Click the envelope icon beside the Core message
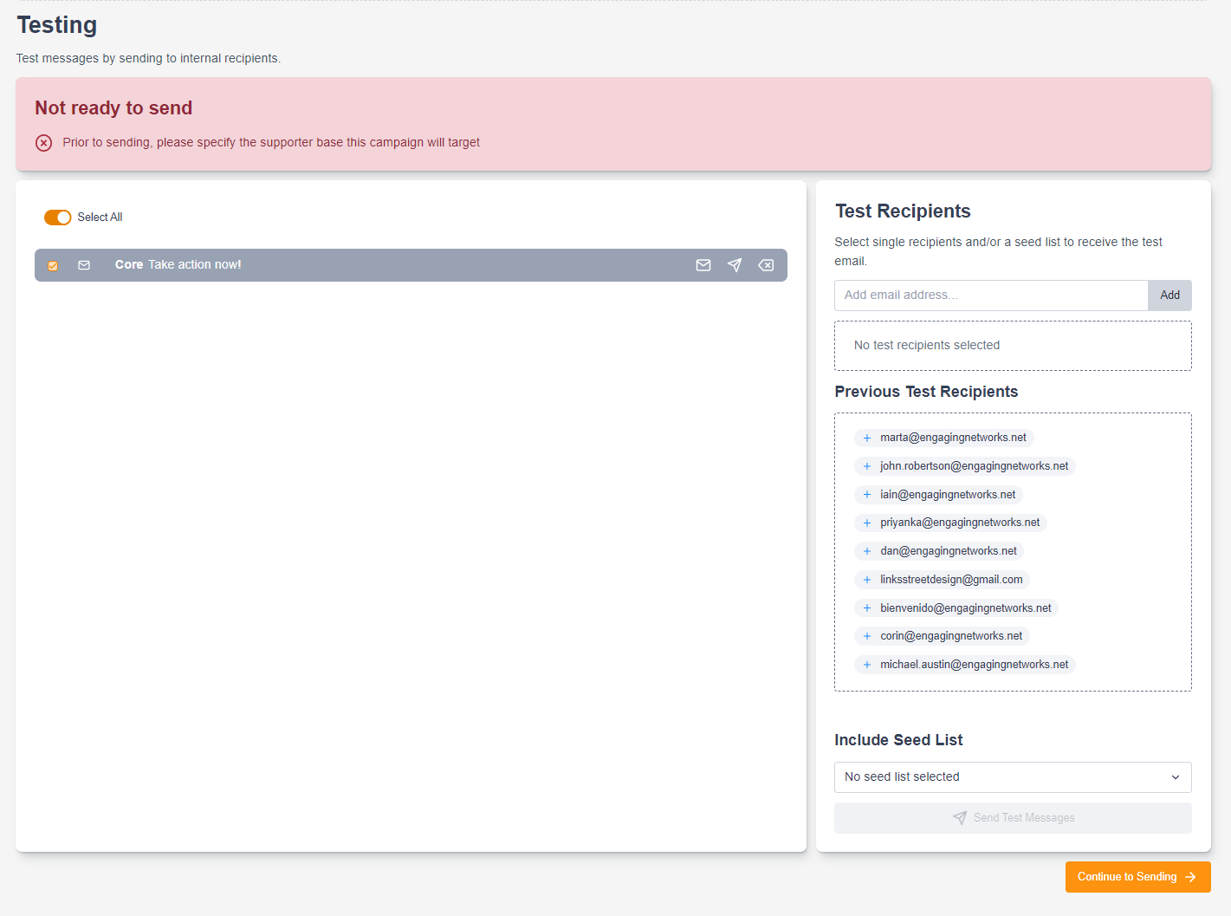The width and height of the screenshot is (1231, 916). (84, 264)
